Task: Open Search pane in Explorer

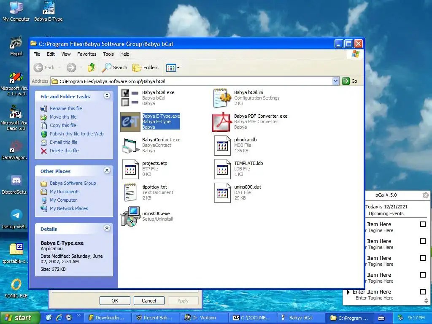Action: 114,67
